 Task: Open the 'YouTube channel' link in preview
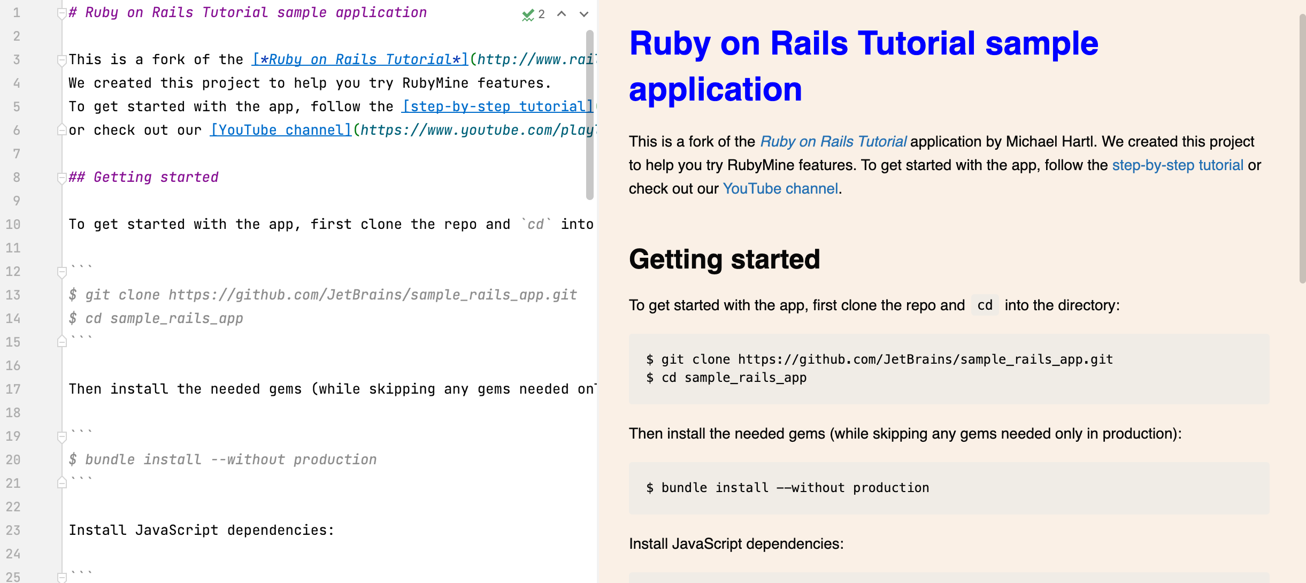point(780,188)
